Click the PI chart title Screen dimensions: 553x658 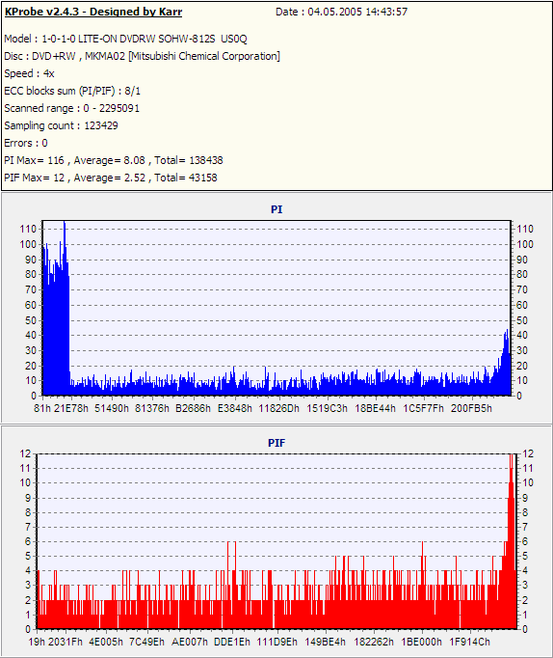(x=276, y=209)
